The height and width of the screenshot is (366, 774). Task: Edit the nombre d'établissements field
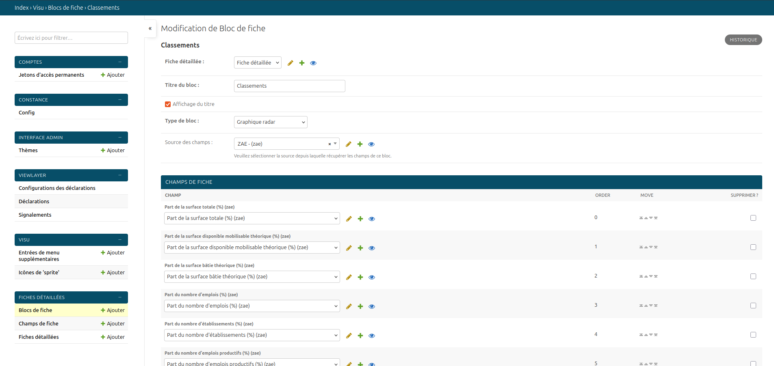pyautogui.click(x=349, y=336)
